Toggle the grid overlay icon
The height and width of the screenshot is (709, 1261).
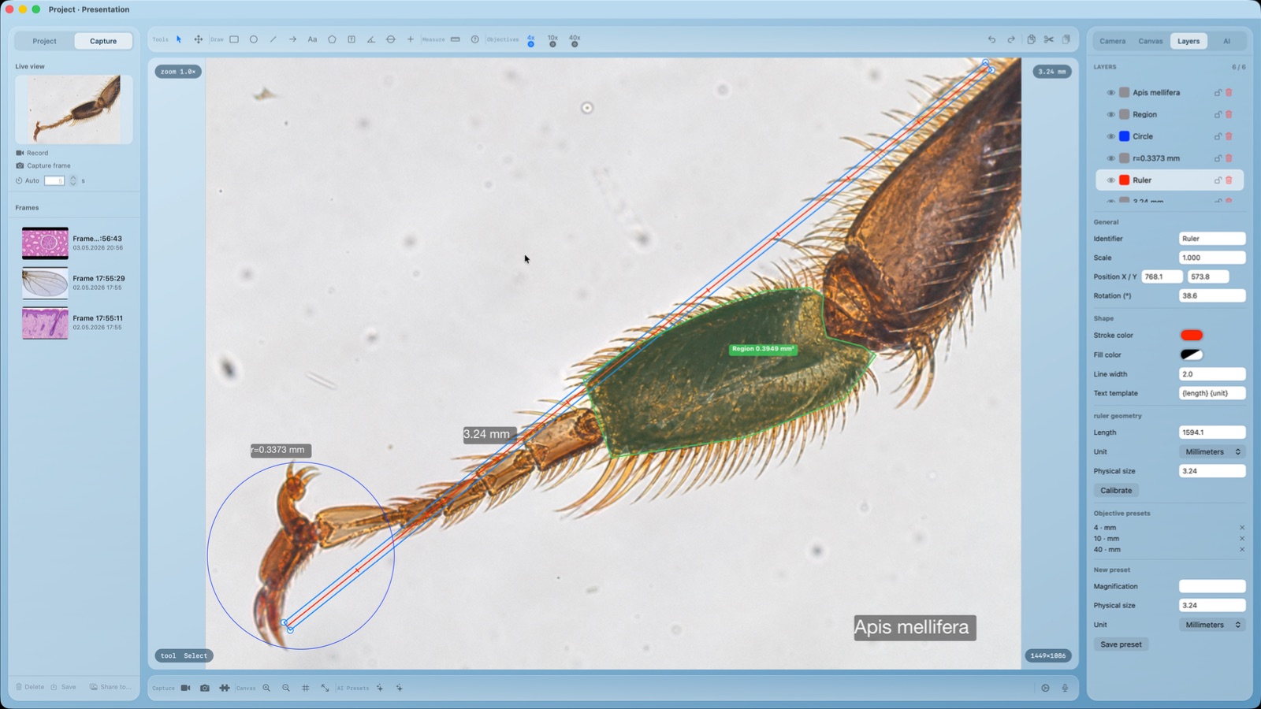pos(306,688)
